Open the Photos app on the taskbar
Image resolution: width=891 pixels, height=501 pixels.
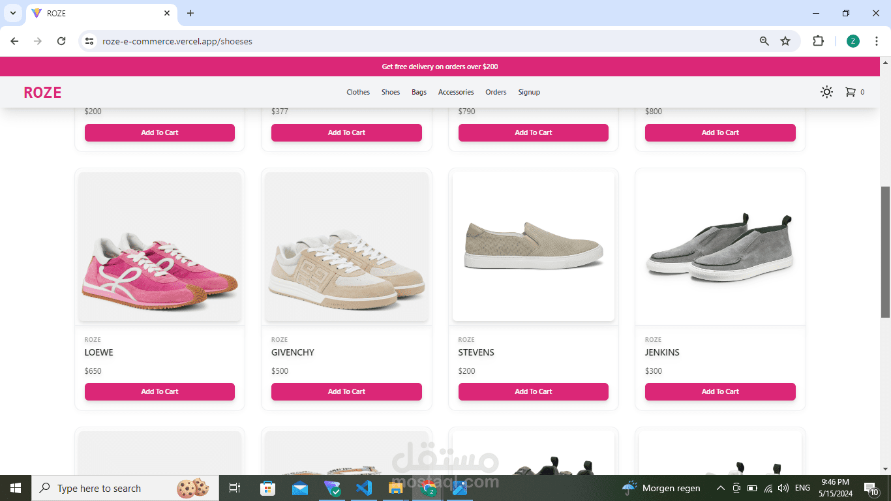(x=459, y=488)
